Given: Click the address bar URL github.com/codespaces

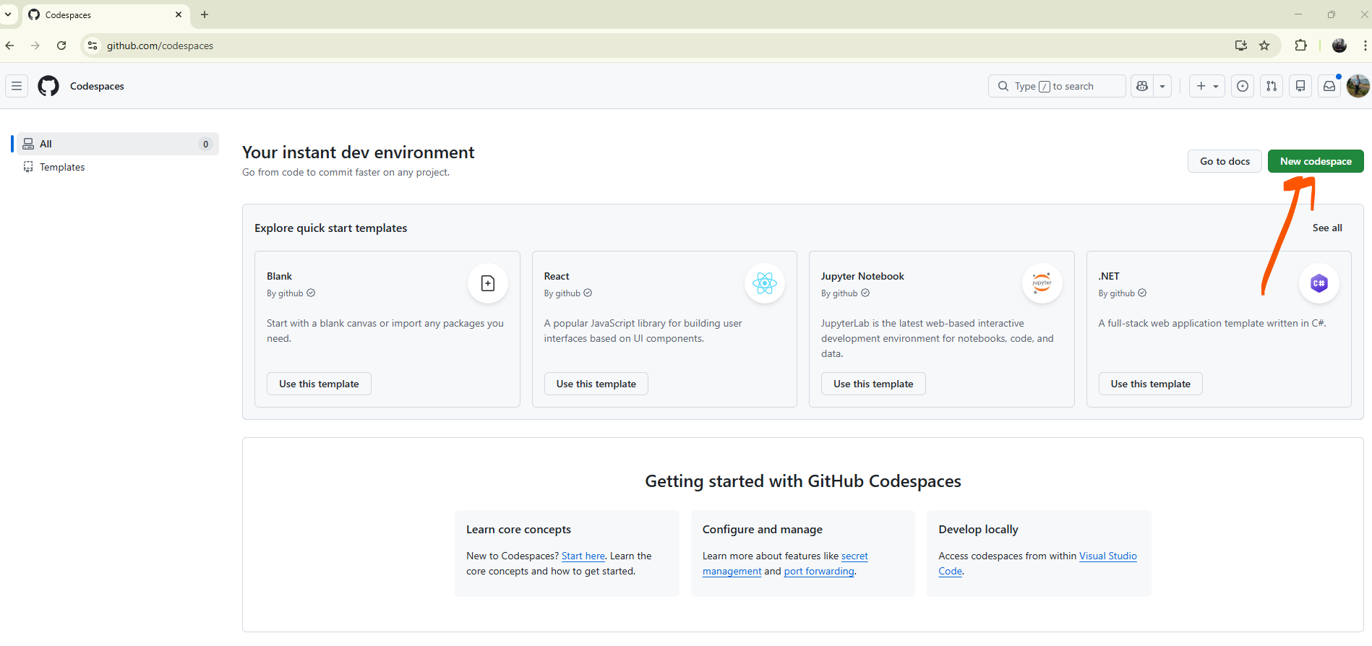Looking at the screenshot, I should point(160,46).
